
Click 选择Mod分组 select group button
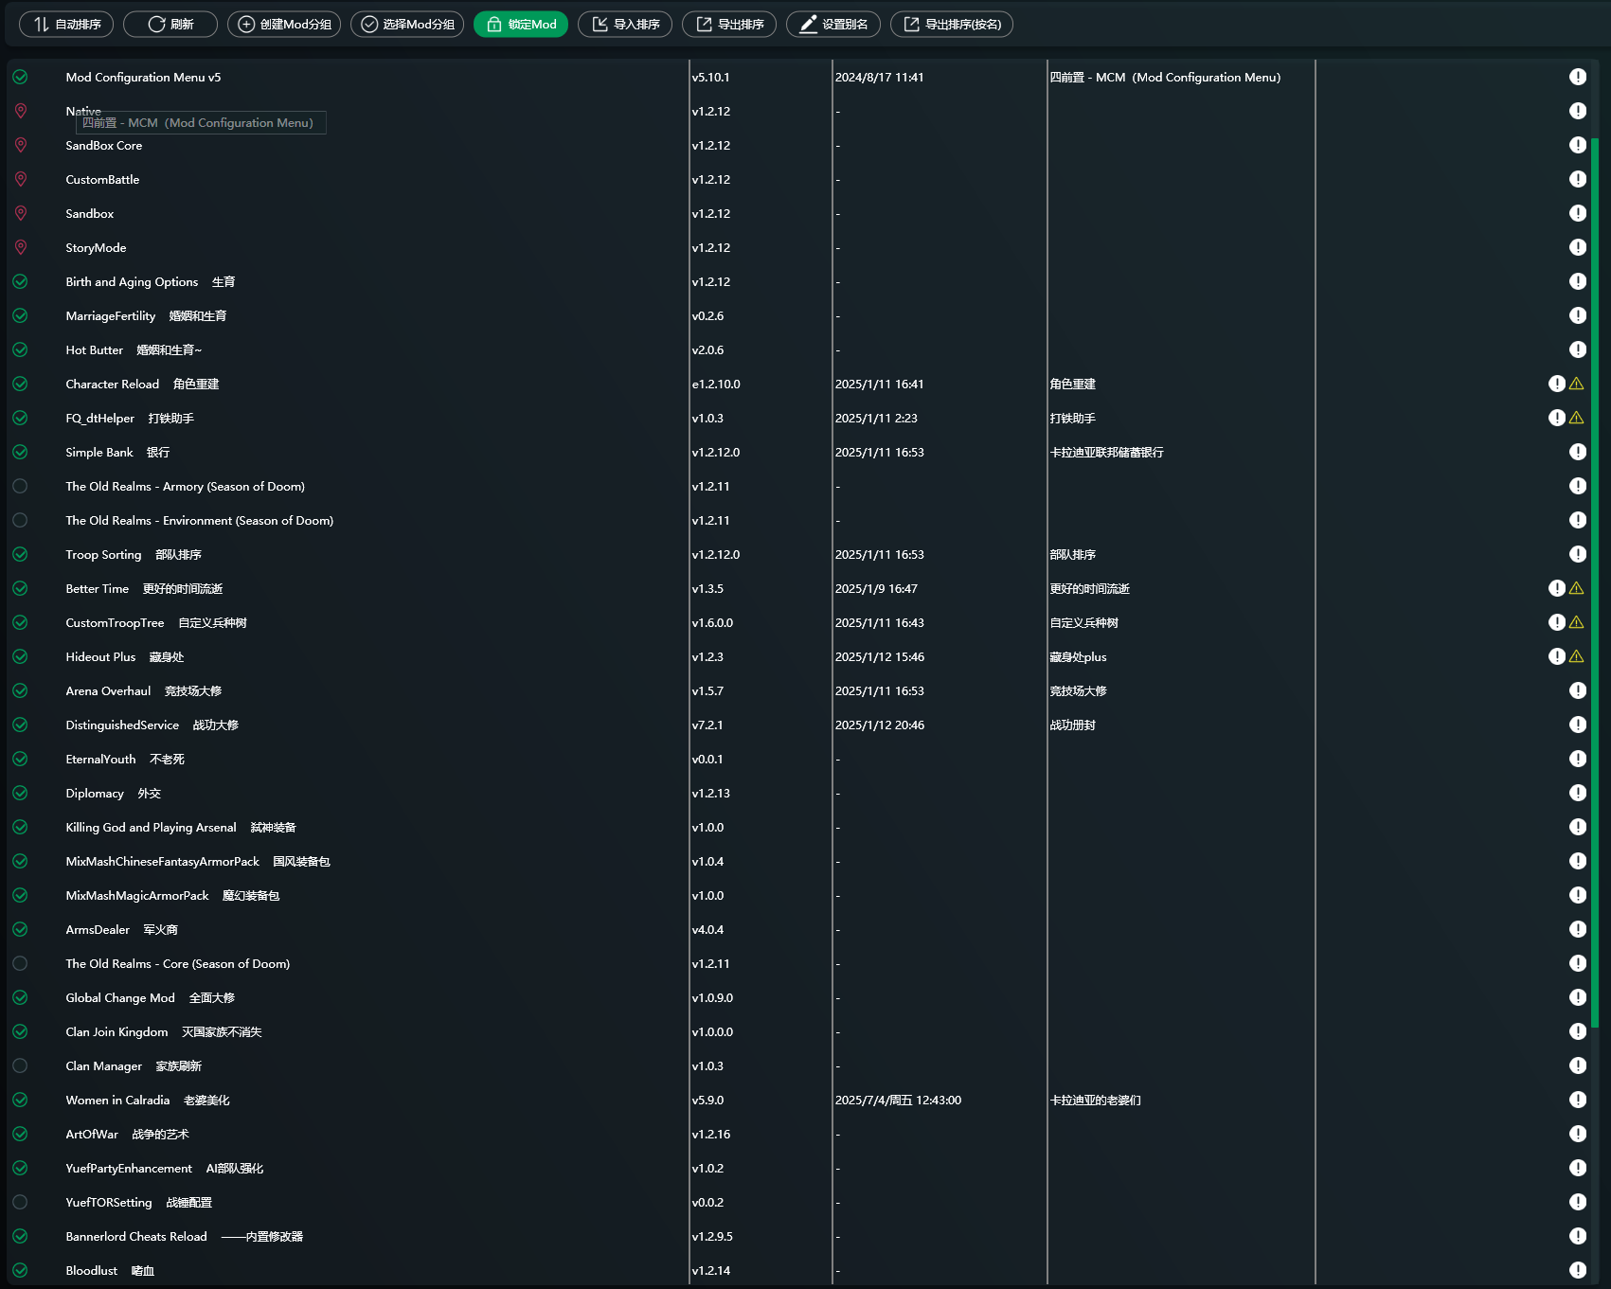coord(407,25)
